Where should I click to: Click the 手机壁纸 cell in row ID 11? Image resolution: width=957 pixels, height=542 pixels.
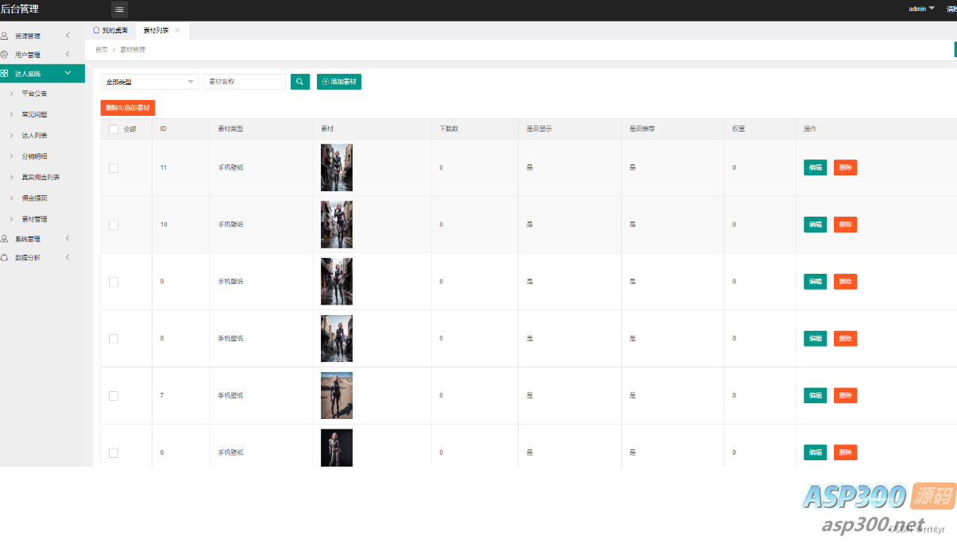click(x=231, y=167)
